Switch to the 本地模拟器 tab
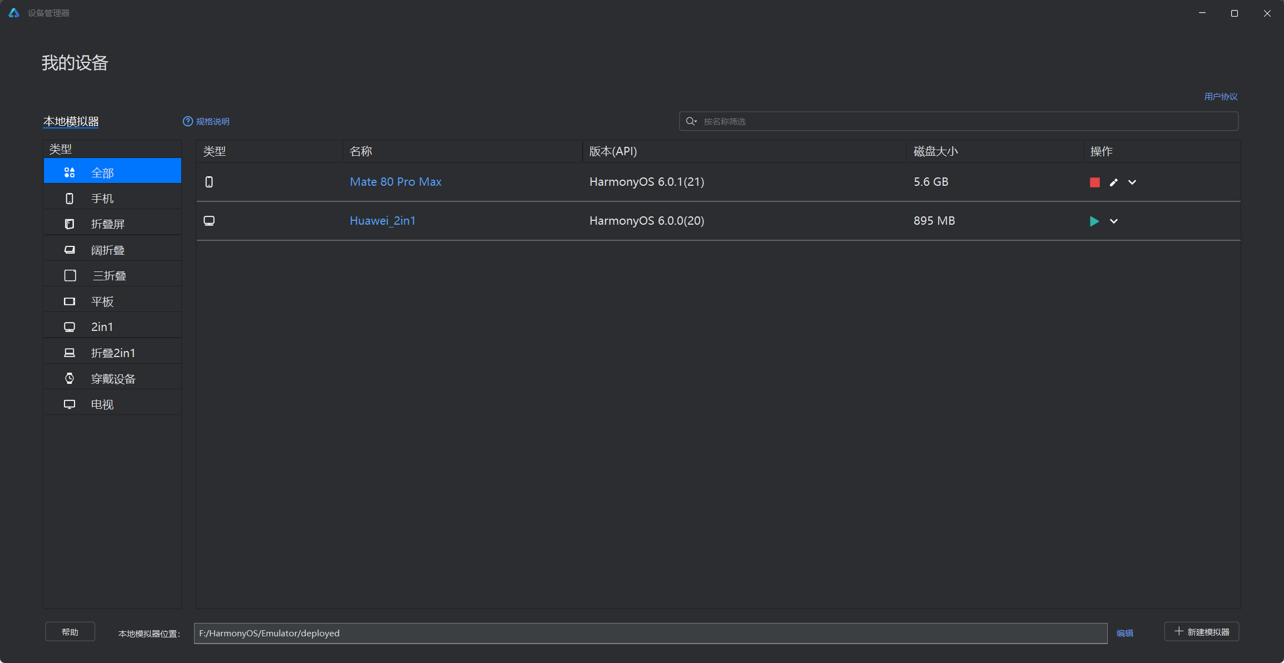 click(71, 121)
